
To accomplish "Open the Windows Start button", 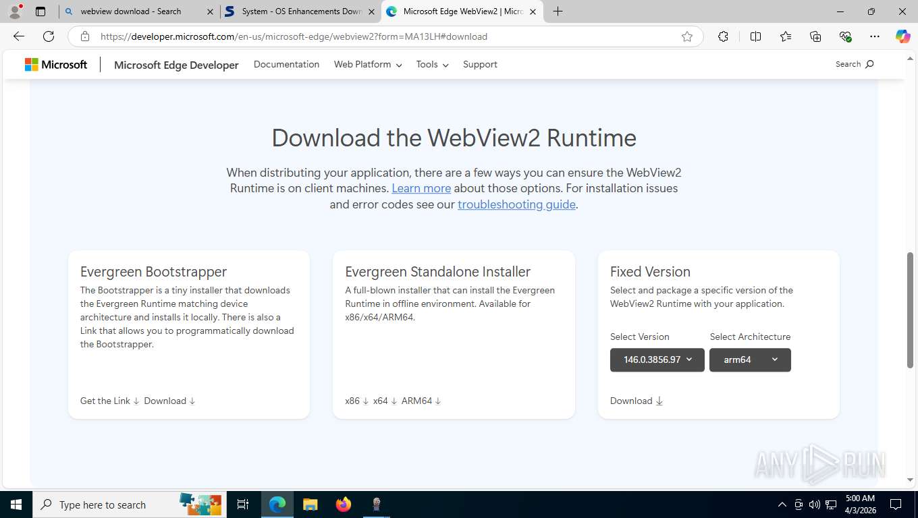I will 16,505.
